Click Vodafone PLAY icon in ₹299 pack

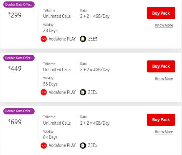tap(44, 39)
